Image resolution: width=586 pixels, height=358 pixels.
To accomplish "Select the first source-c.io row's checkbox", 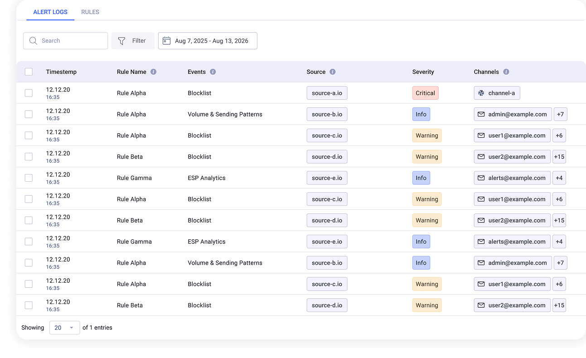I will (29, 135).
